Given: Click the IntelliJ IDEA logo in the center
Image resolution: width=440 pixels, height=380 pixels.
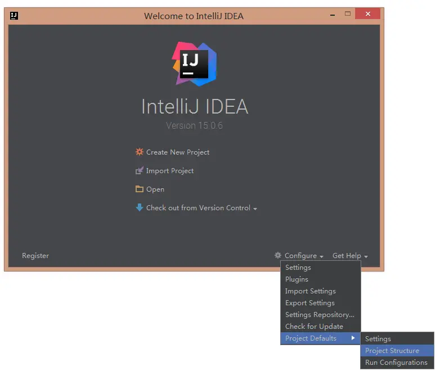Looking at the screenshot, I should (195, 64).
